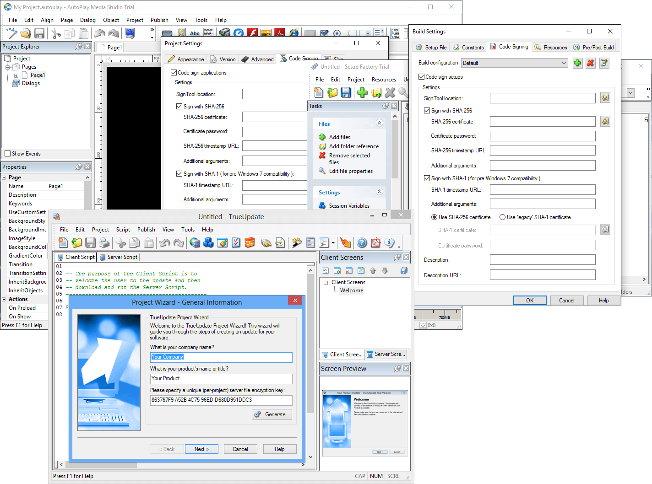The width and height of the screenshot is (652, 484).
Task: Open the Publish menu in TrueUpdate
Action: click(x=146, y=229)
